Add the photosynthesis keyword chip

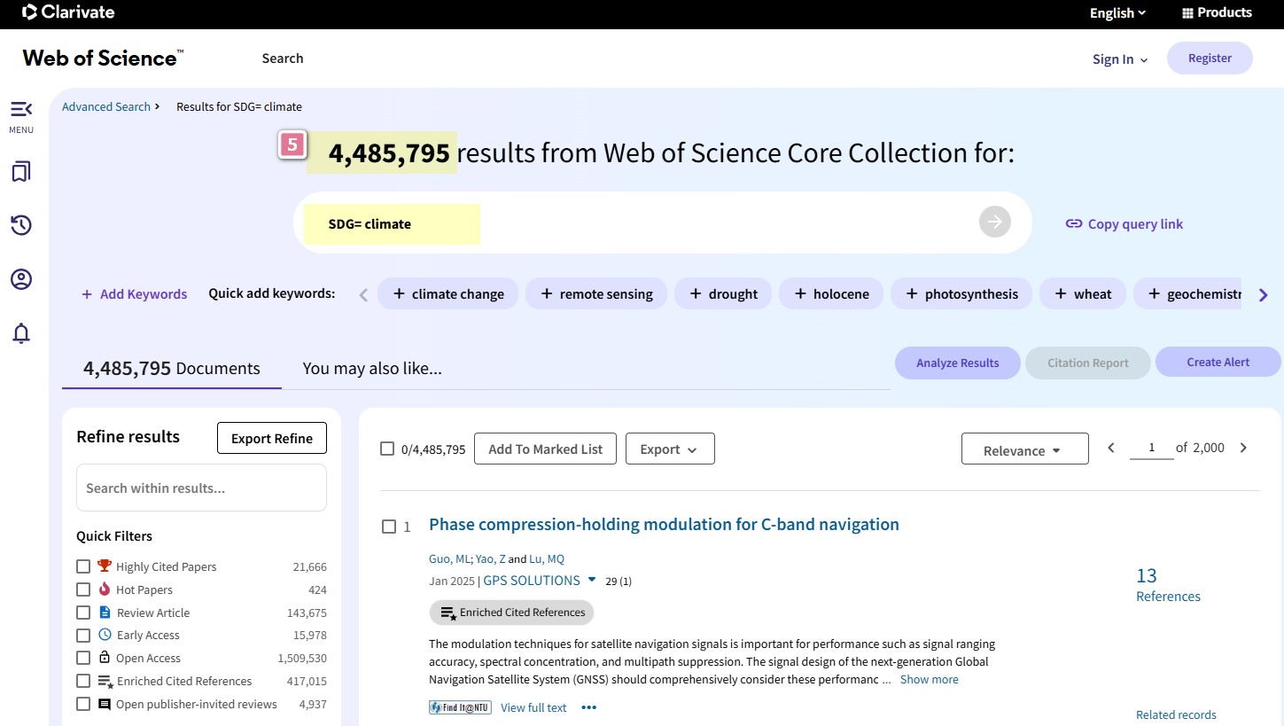click(961, 294)
